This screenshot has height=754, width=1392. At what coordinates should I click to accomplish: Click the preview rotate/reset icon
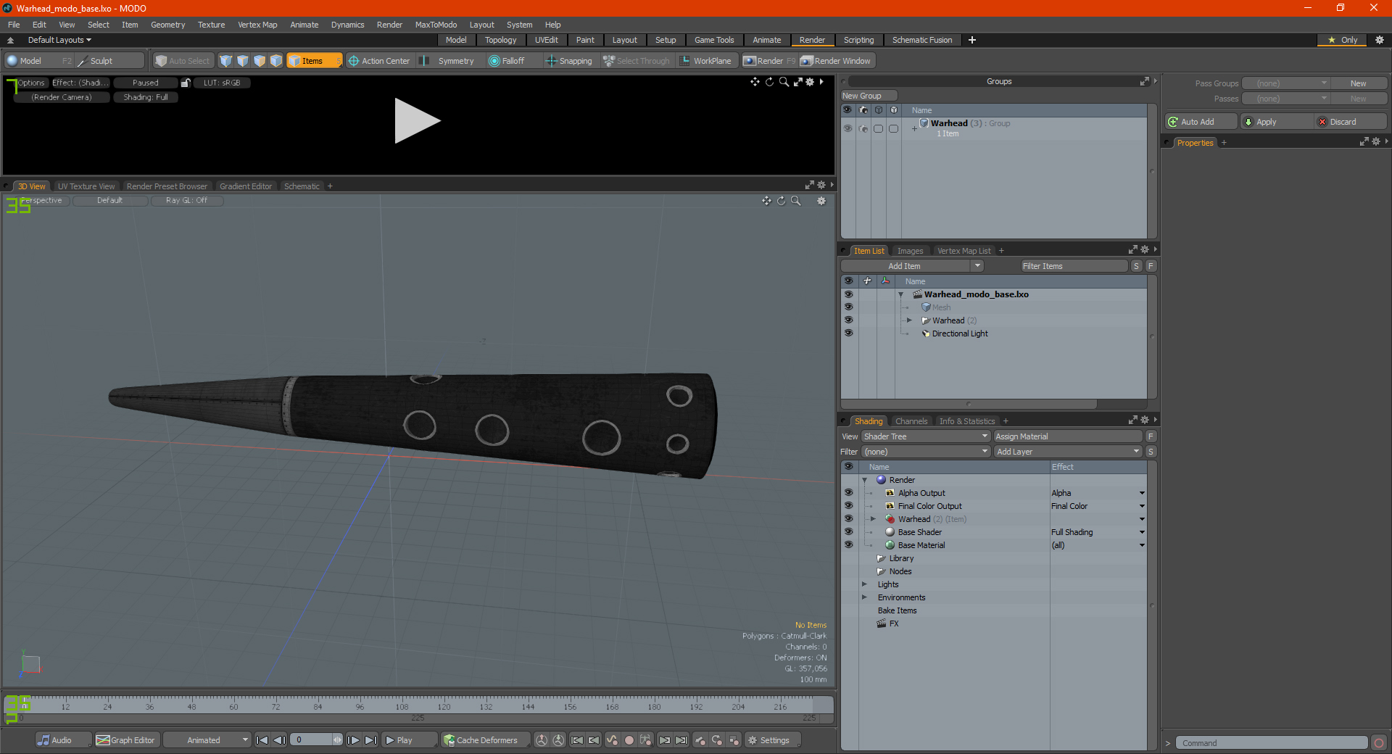(769, 82)
